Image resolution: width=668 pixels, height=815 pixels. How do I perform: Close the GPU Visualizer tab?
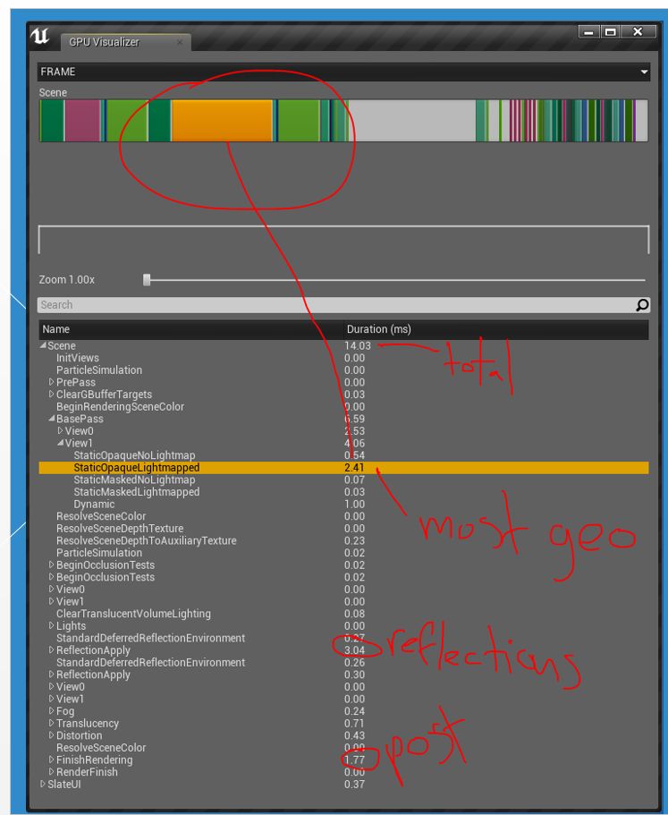click(x=180, y=42)
